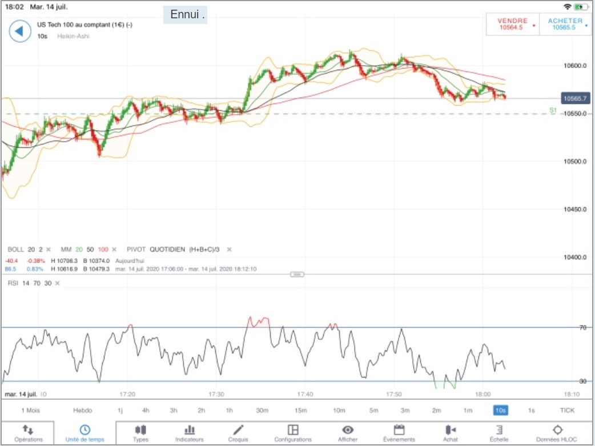Click the S1 pivot level label
Viewport: 595px width, 446px height.
pyautogui.click(x=553, y=110)
